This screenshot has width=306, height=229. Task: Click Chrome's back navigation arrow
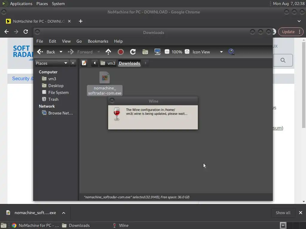click(x=7, y=32)
